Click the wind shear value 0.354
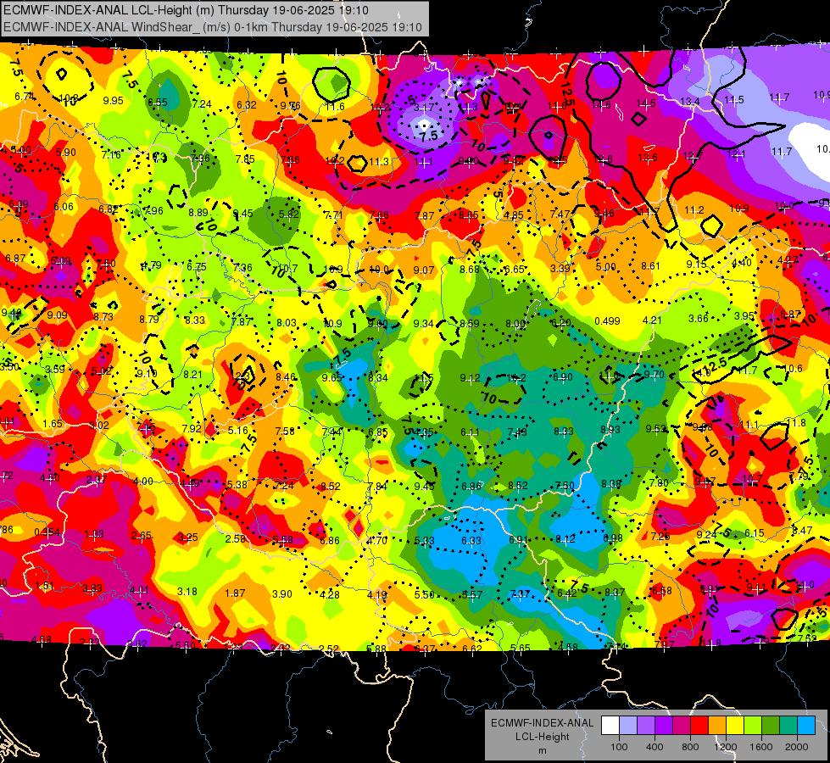The width and height of the screenshot is (830, 763). (x=47, y=532)
